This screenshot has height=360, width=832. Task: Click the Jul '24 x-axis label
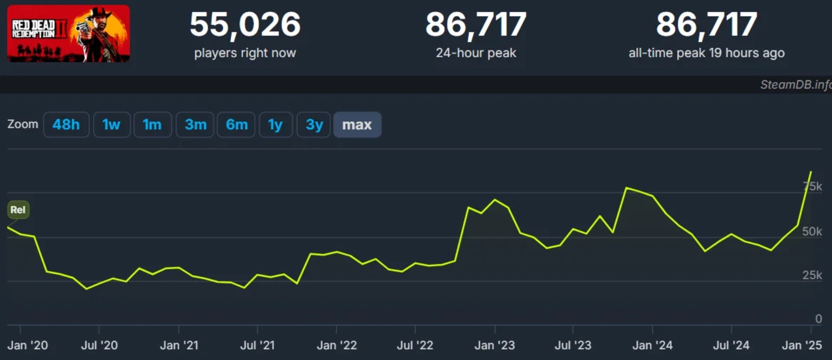pyautogui.click(x=731, y=345)
